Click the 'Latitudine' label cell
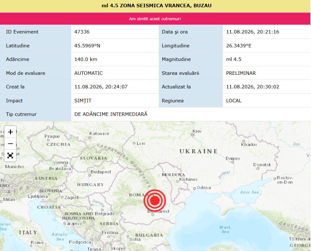The height and width of the screenshot is (251, 311). click(x=35, y=46)
